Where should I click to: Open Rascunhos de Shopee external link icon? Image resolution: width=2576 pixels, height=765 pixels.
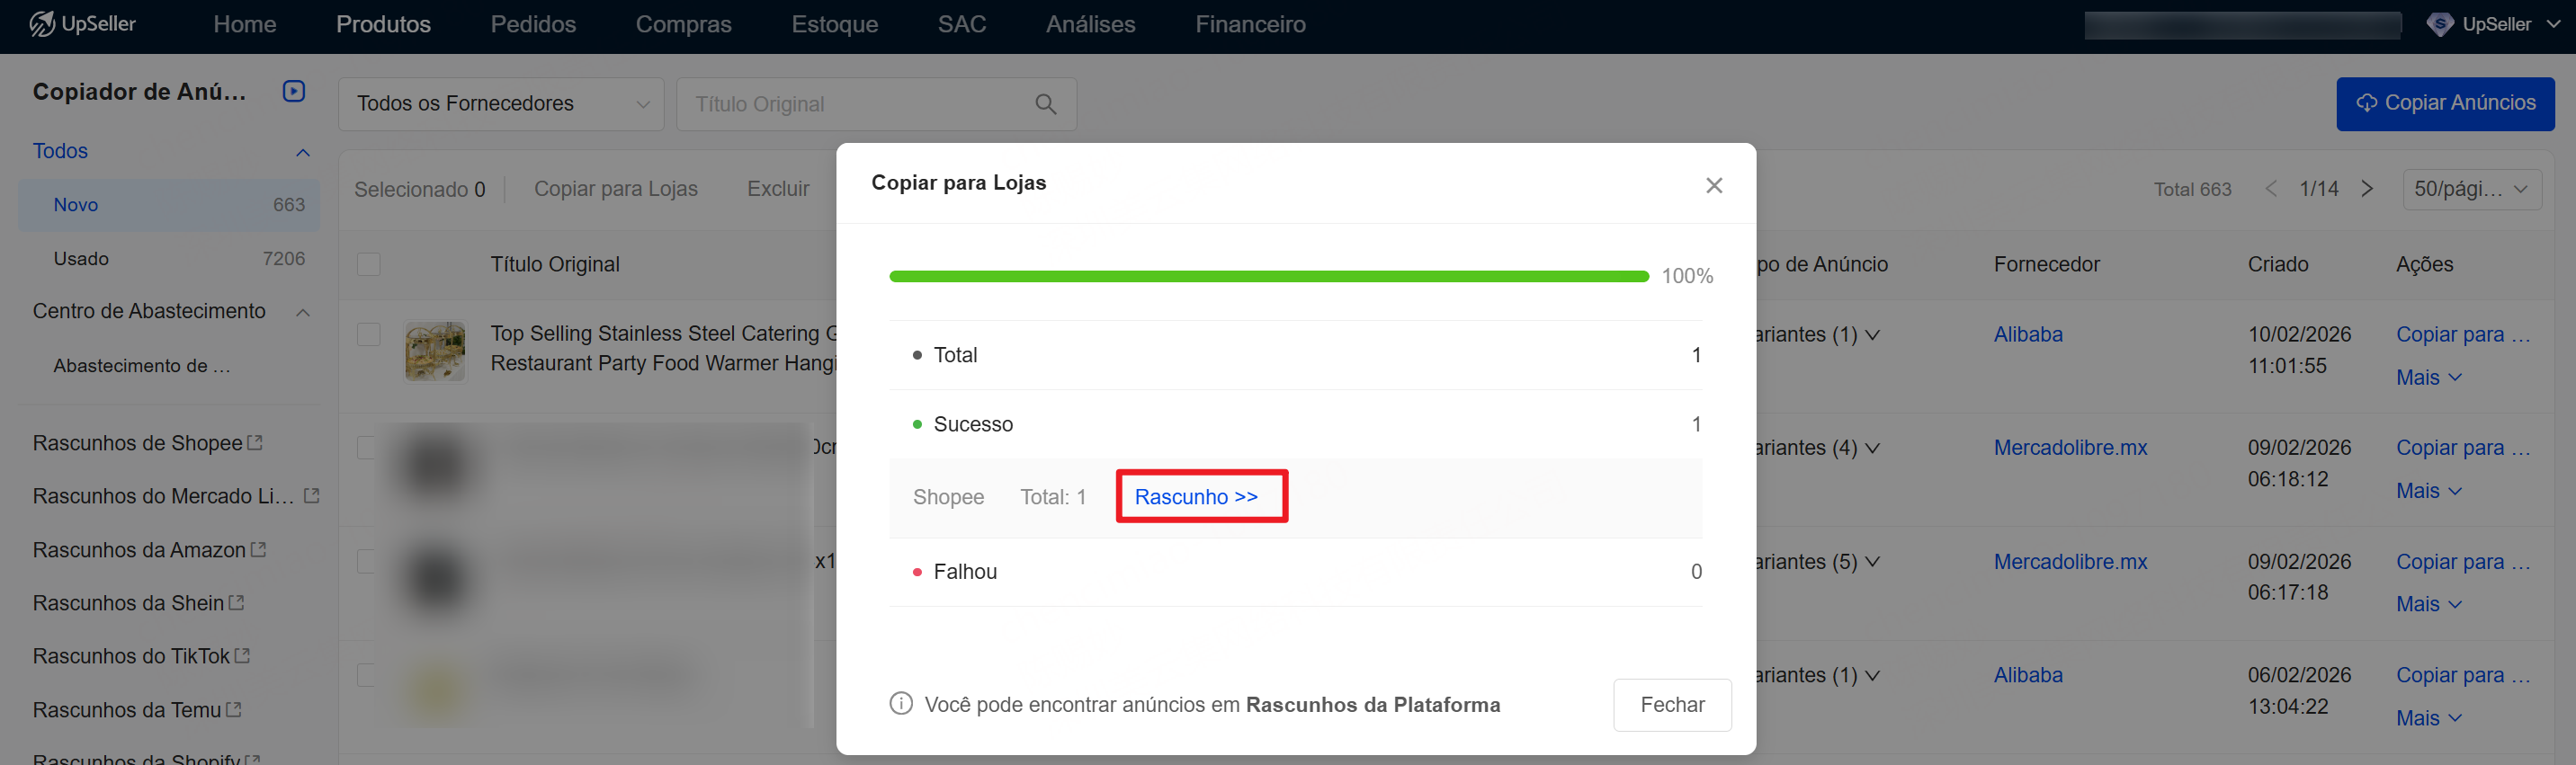tap(255, 442)
